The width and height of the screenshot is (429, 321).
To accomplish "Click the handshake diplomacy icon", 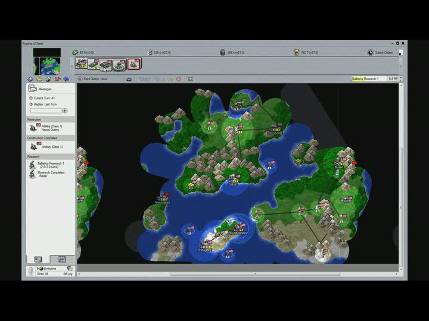I will coord(70,269).
